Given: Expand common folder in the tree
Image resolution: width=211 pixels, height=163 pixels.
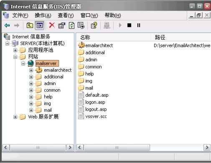Looking at the screenshot, I should point(31,90).
